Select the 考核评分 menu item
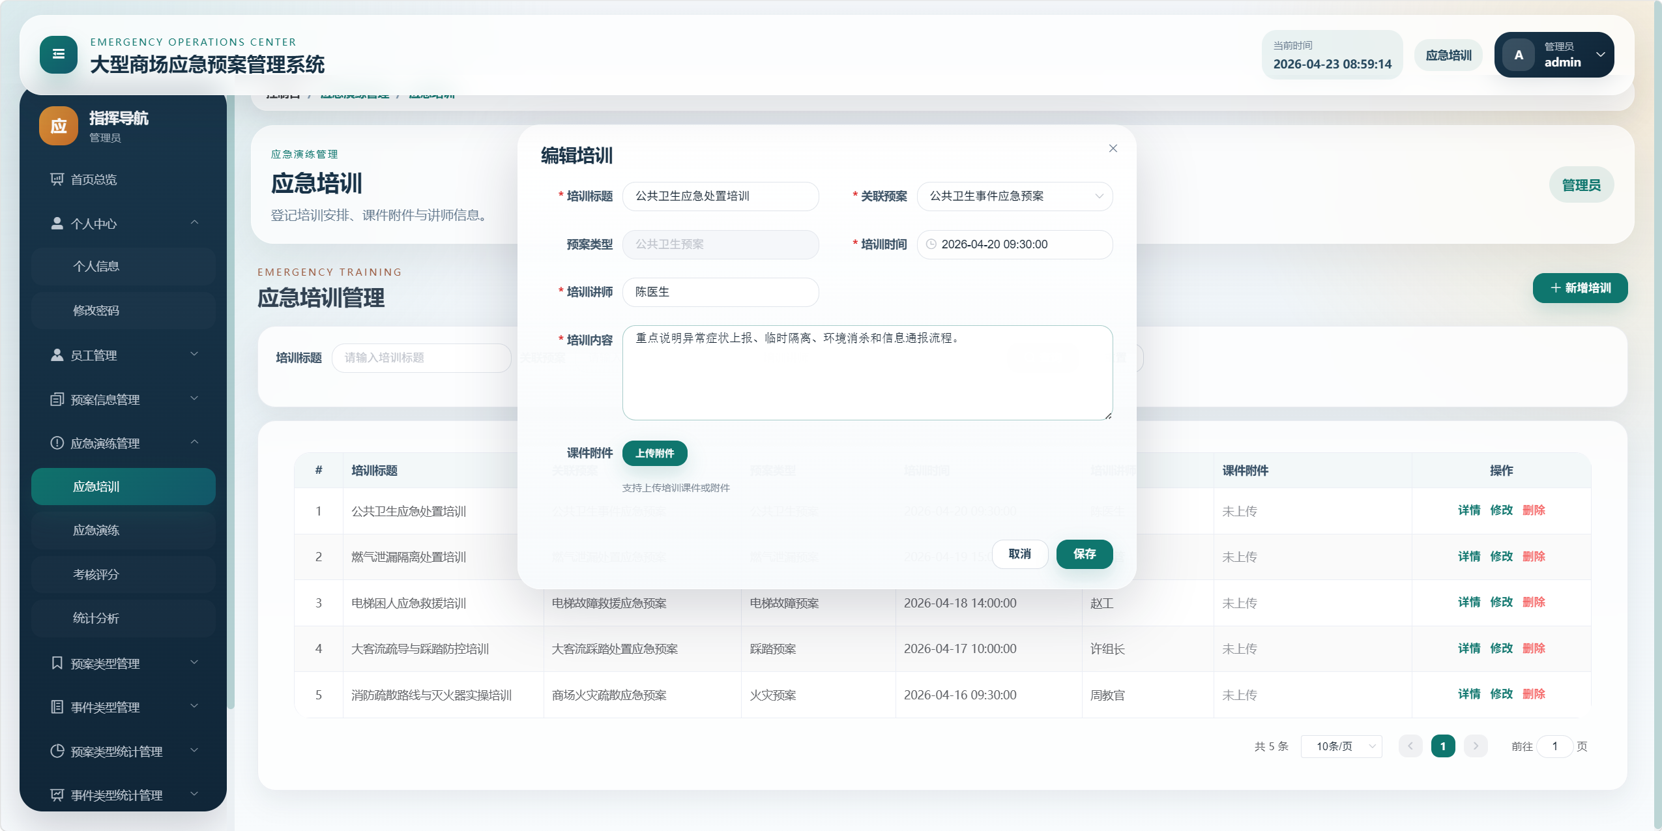1662x831 pixels. coord(96,574)
